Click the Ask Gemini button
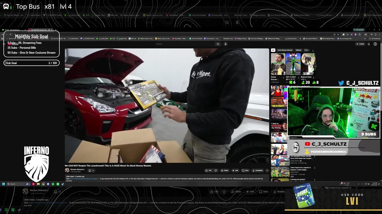The image size is (382, 214). (x=358, y=30)
